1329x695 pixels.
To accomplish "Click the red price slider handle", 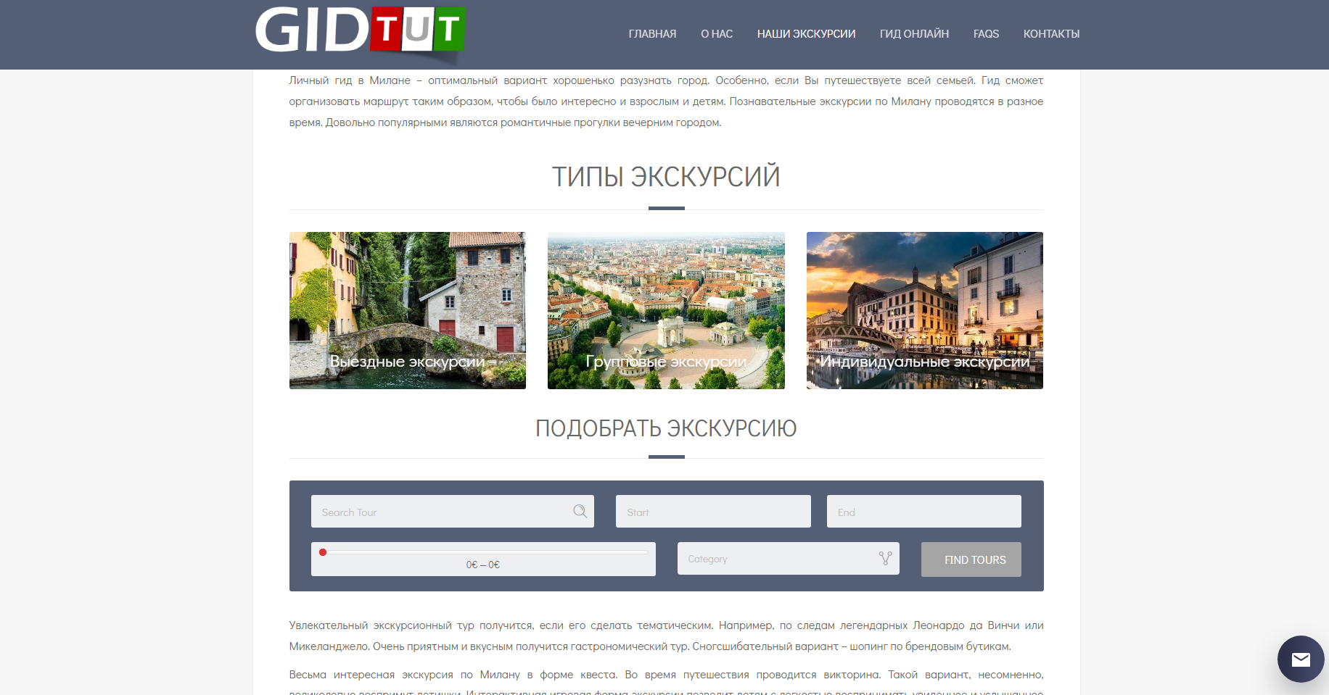I will (323, 552).
